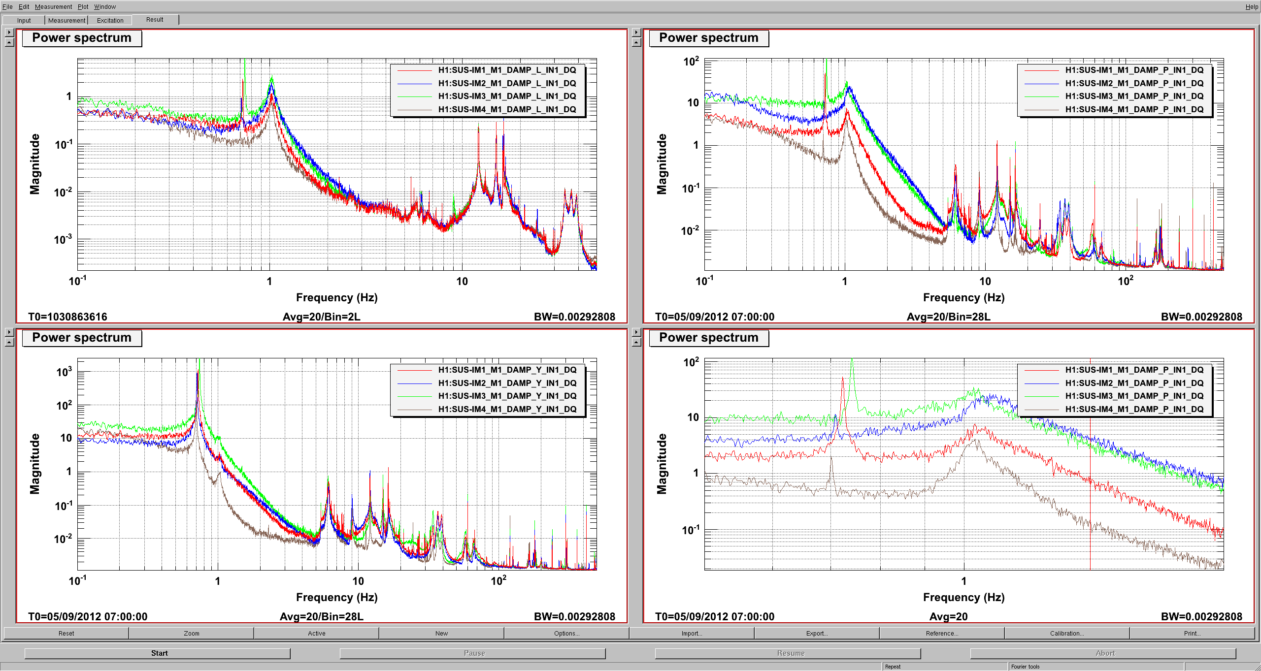This screenshot has height=671, width=1261.
Task: Click the red line sample for IM1 Y channel legend
Action: [414, 370]
